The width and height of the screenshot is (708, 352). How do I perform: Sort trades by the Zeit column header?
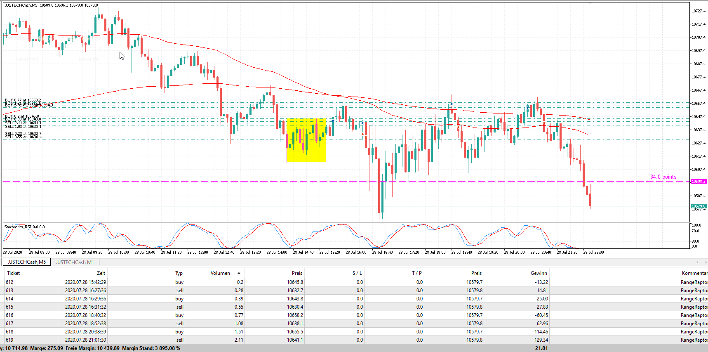(x=101, y=273)
